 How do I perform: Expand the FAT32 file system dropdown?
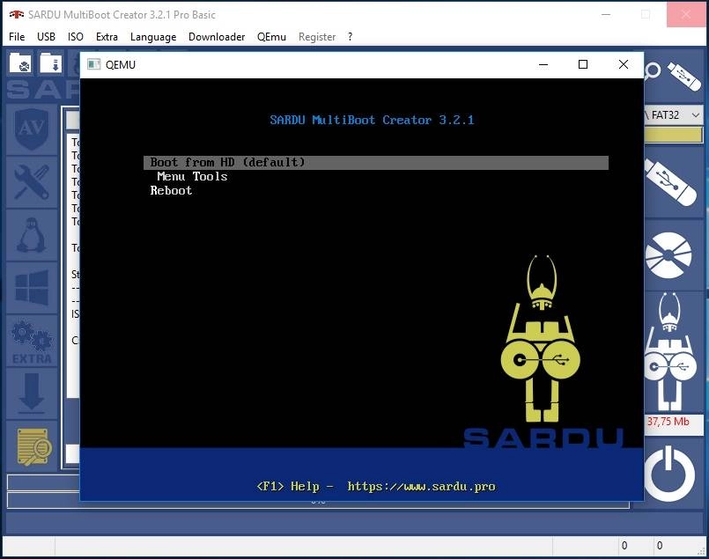(696, 115)
